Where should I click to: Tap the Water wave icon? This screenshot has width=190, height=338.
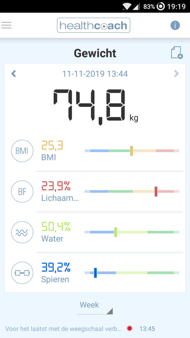point(22,232)
